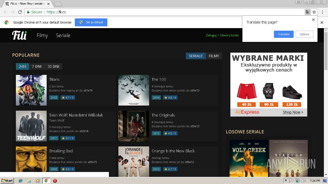Click the network tray icon
328x184 pixels.
click(x=298, y=181)
